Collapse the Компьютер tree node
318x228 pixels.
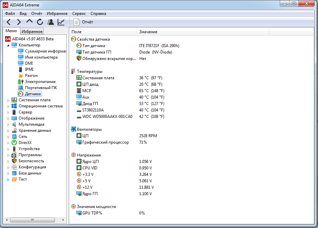[8, 45]
